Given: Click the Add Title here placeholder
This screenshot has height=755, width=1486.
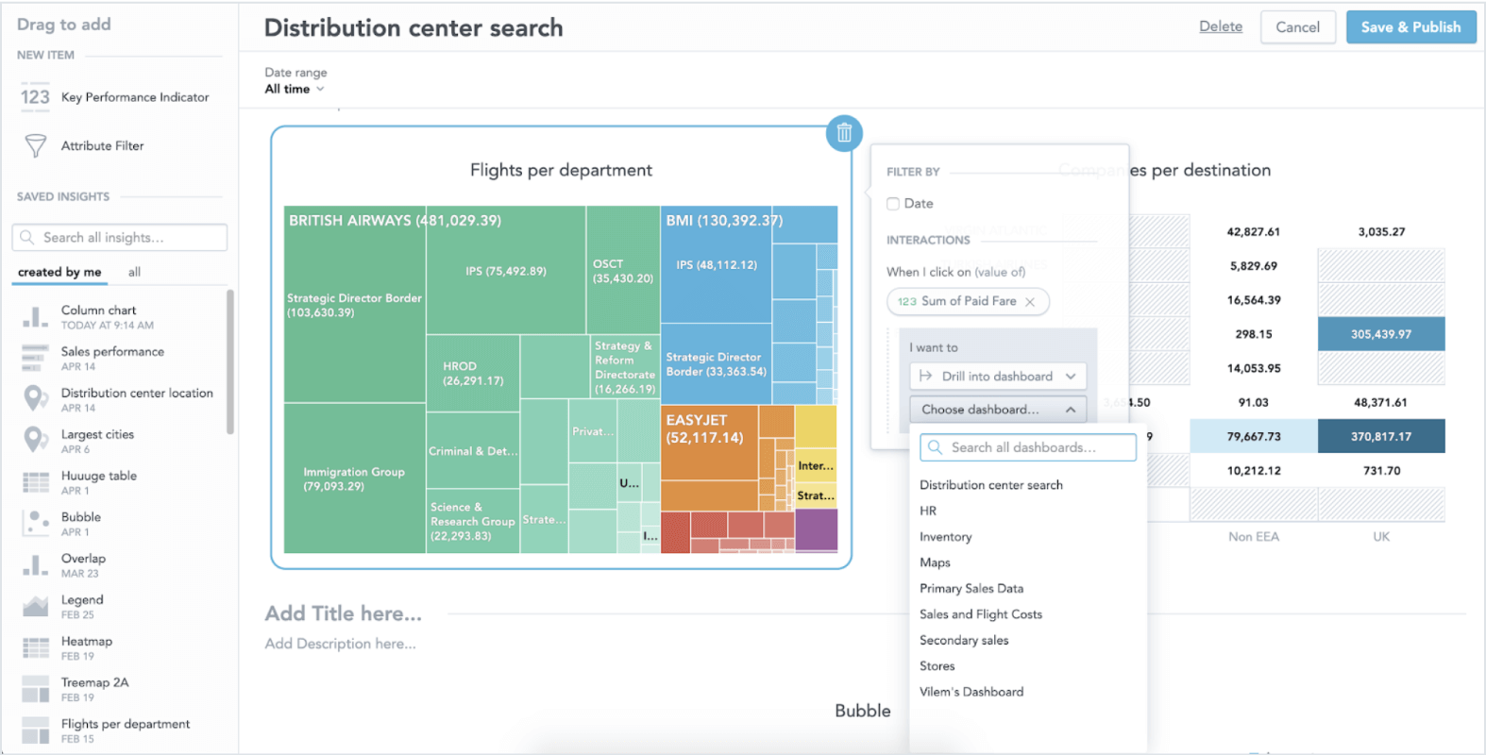Looking at the screenshot, I should tap(344, 613).
